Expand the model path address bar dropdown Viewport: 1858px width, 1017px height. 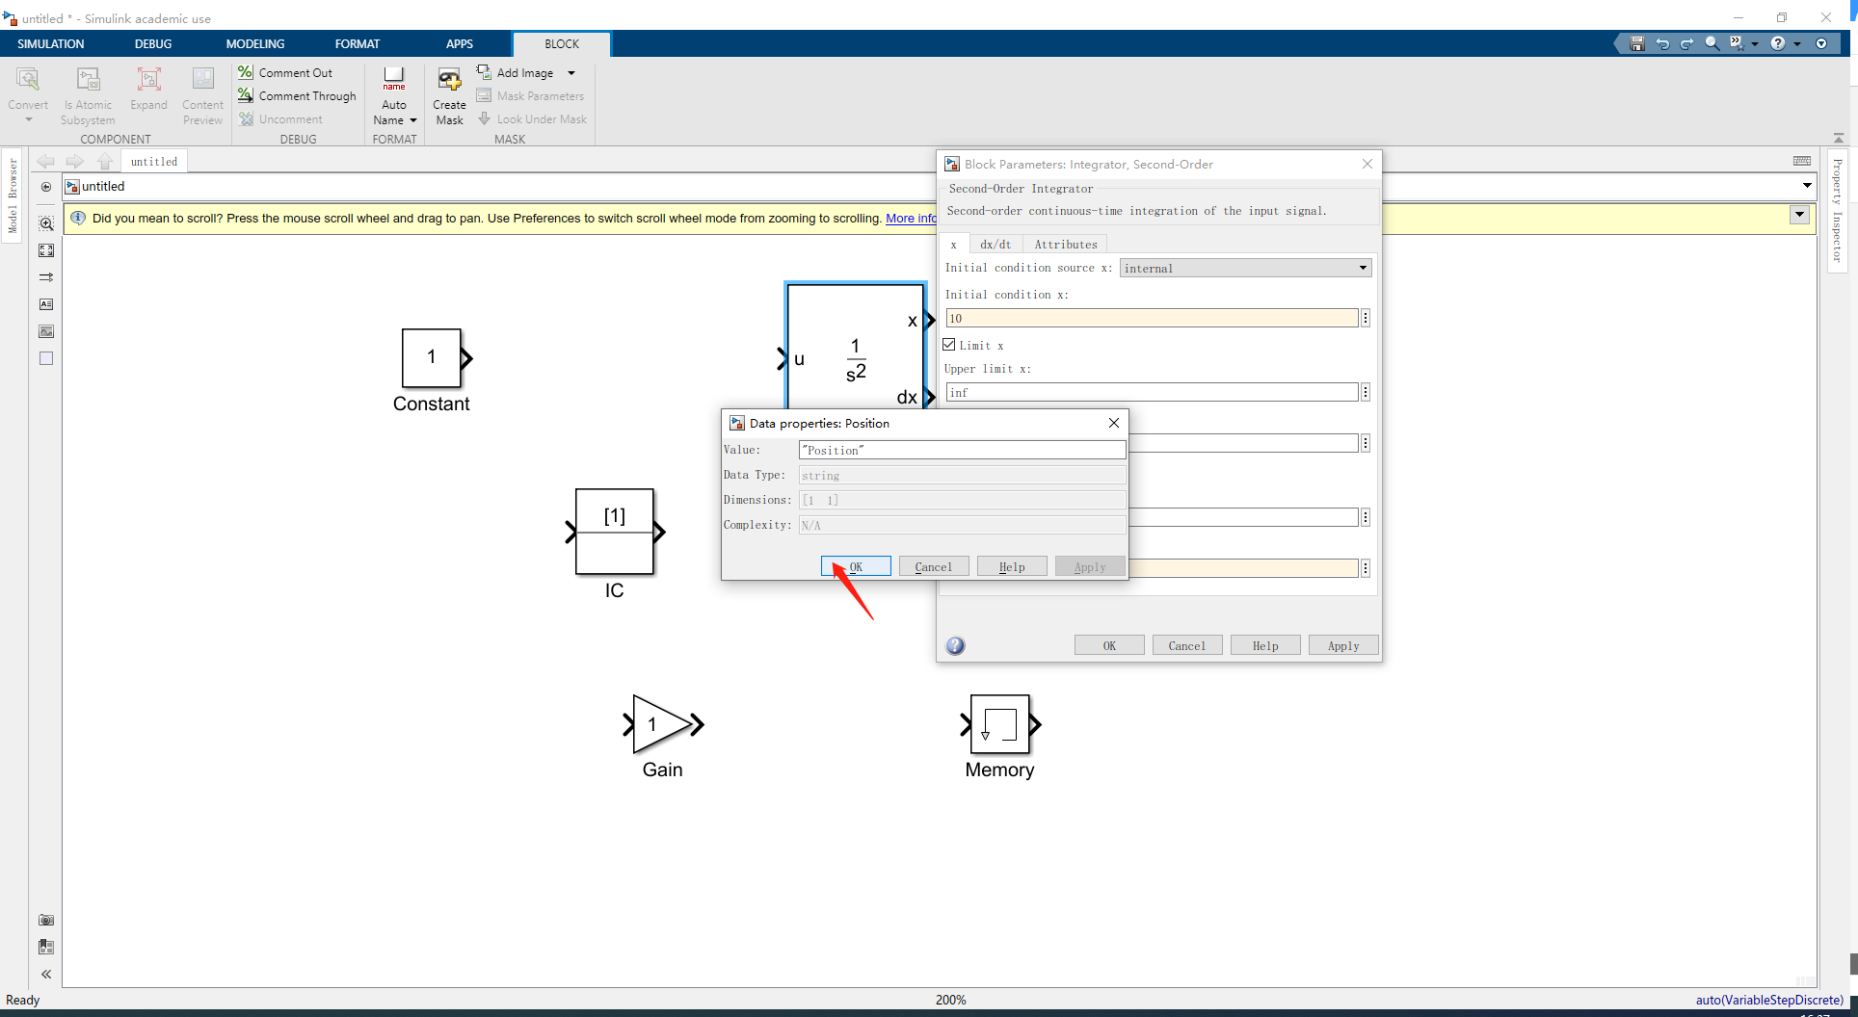pyautogui.click(x=1807, y=186)
